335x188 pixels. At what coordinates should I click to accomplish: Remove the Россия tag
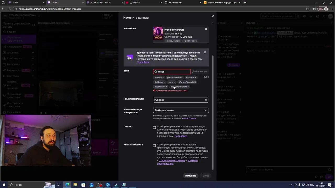tap(163, 78)
